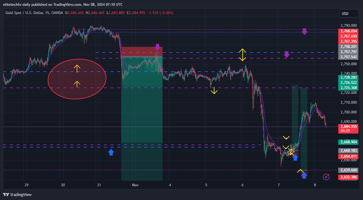Open the USD currency selector

[x=349, y=14]
